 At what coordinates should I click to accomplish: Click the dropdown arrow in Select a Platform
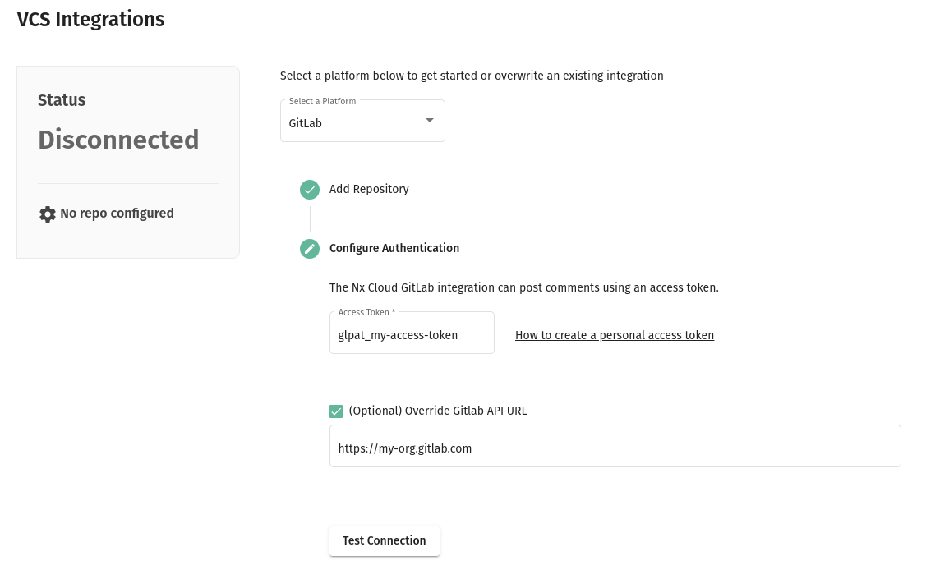pos(429,120)
